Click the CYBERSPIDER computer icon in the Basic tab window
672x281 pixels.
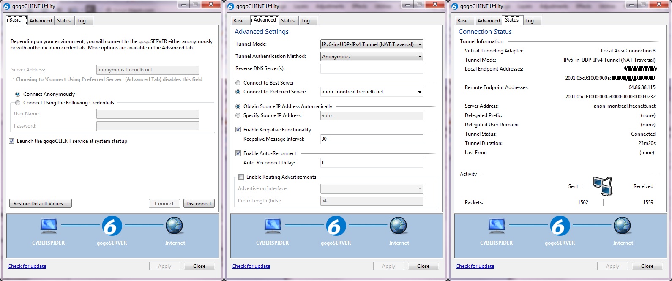click(49, 226)
